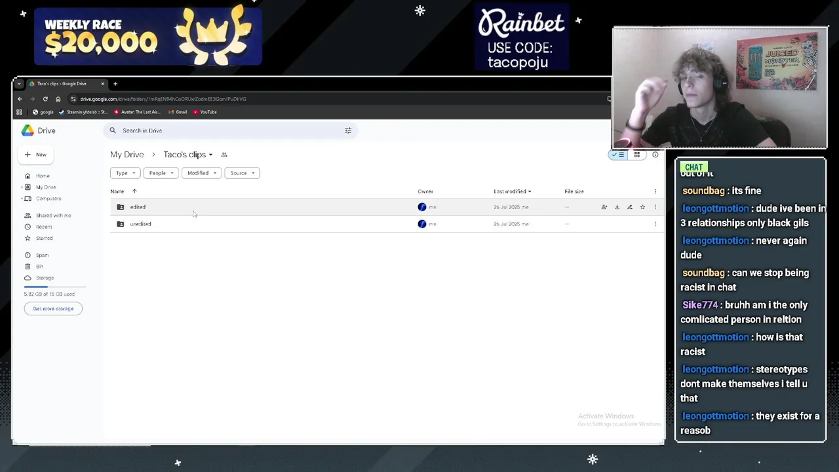The image size is (839, 472).
Task: Open My Drive in the sidebar
Action: 45,187
